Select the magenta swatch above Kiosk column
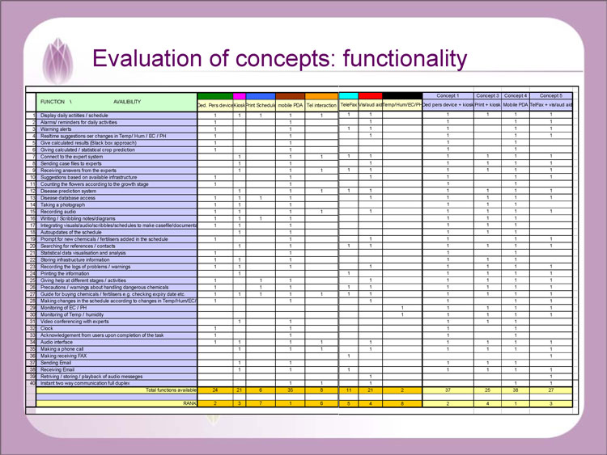Viewport: 607px width, 455px height. (239, 96)
